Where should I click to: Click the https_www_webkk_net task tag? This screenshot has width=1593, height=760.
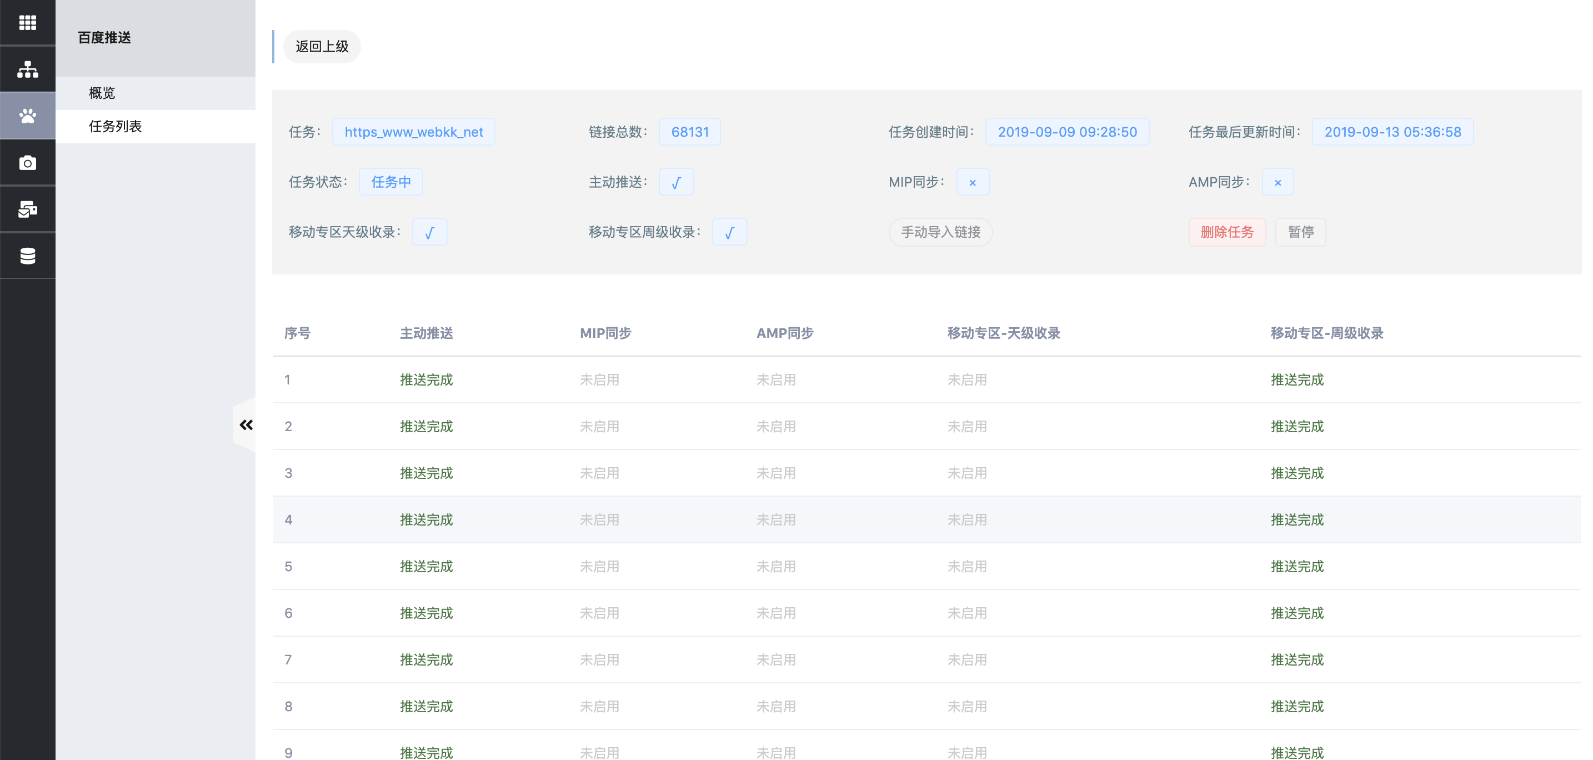coord(413,132)
